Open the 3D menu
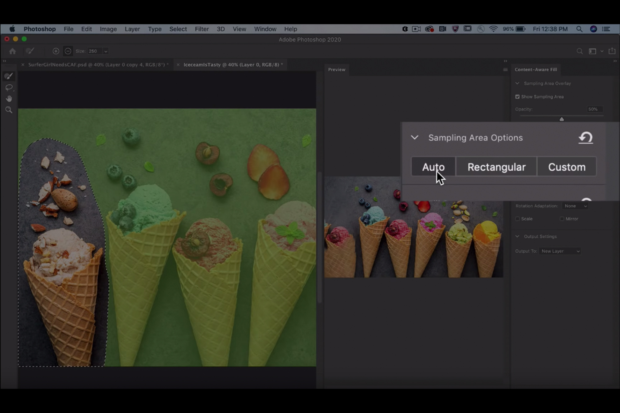Screen dimensions: 620x413 (x=221, y=29)
